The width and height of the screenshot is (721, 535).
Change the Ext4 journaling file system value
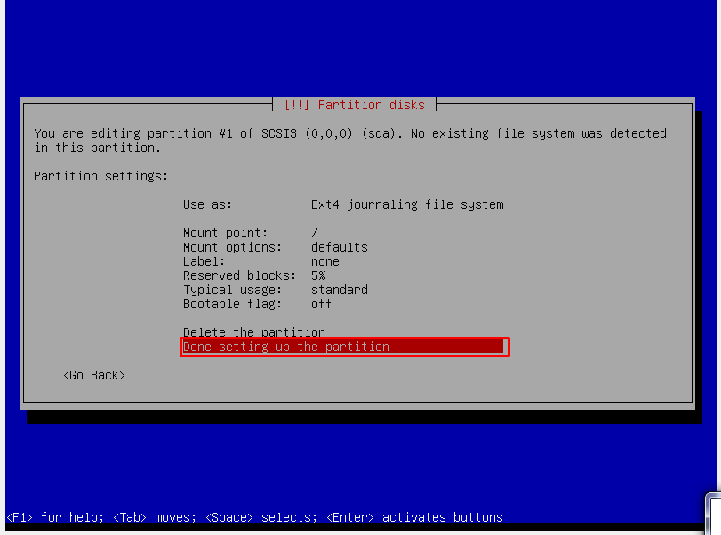tap(406, 204)
